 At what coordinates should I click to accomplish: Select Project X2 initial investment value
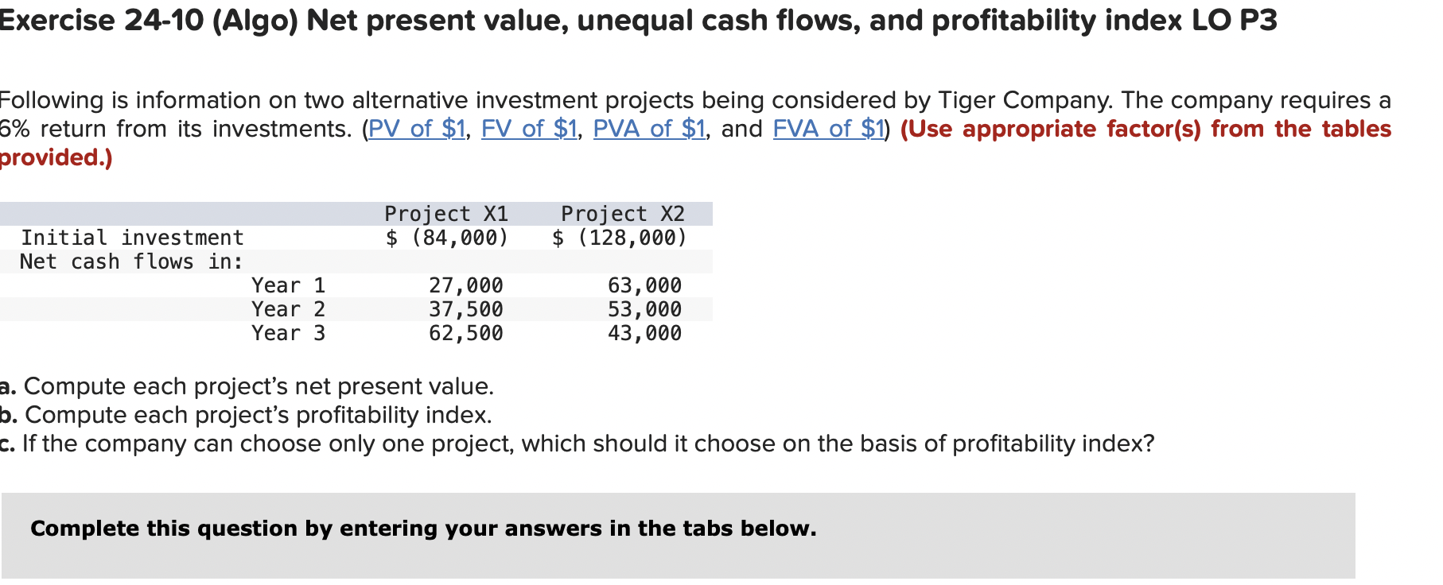pos(620,238)
